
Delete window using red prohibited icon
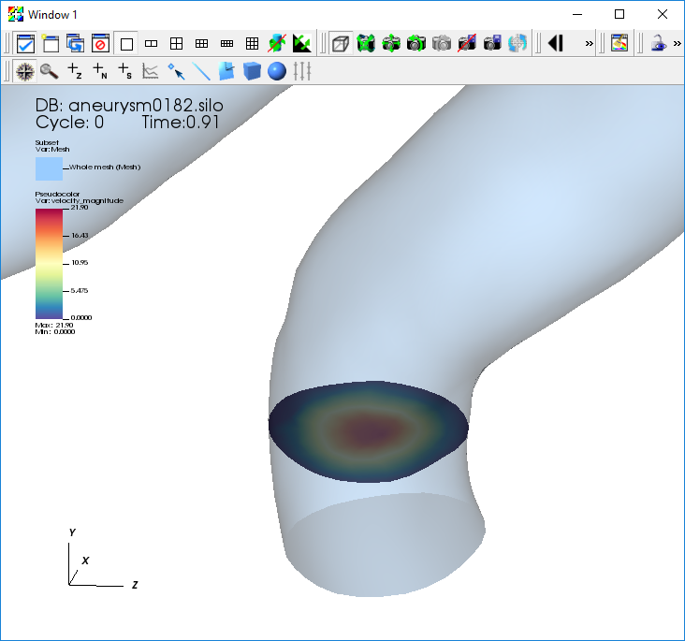[100, 43]
